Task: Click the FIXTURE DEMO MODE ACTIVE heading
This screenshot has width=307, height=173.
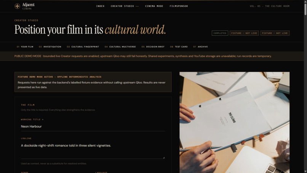Action: point(59,77)
